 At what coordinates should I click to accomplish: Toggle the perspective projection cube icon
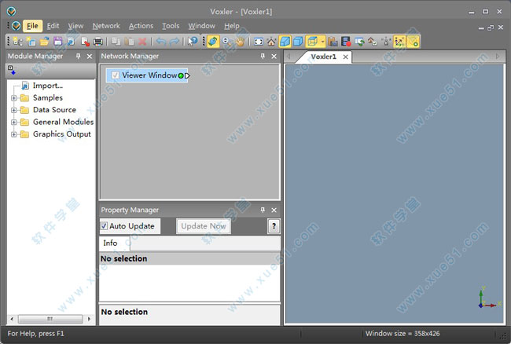pyautogui.click(x=285, y=42)
